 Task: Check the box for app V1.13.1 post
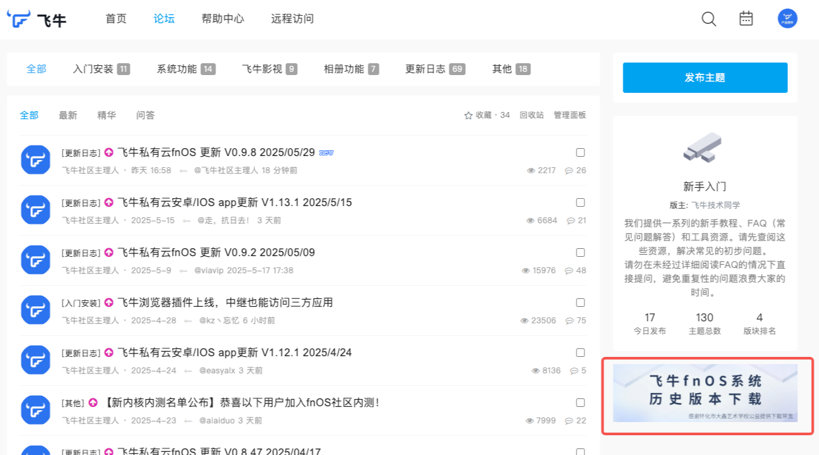(x=580, y=203)
